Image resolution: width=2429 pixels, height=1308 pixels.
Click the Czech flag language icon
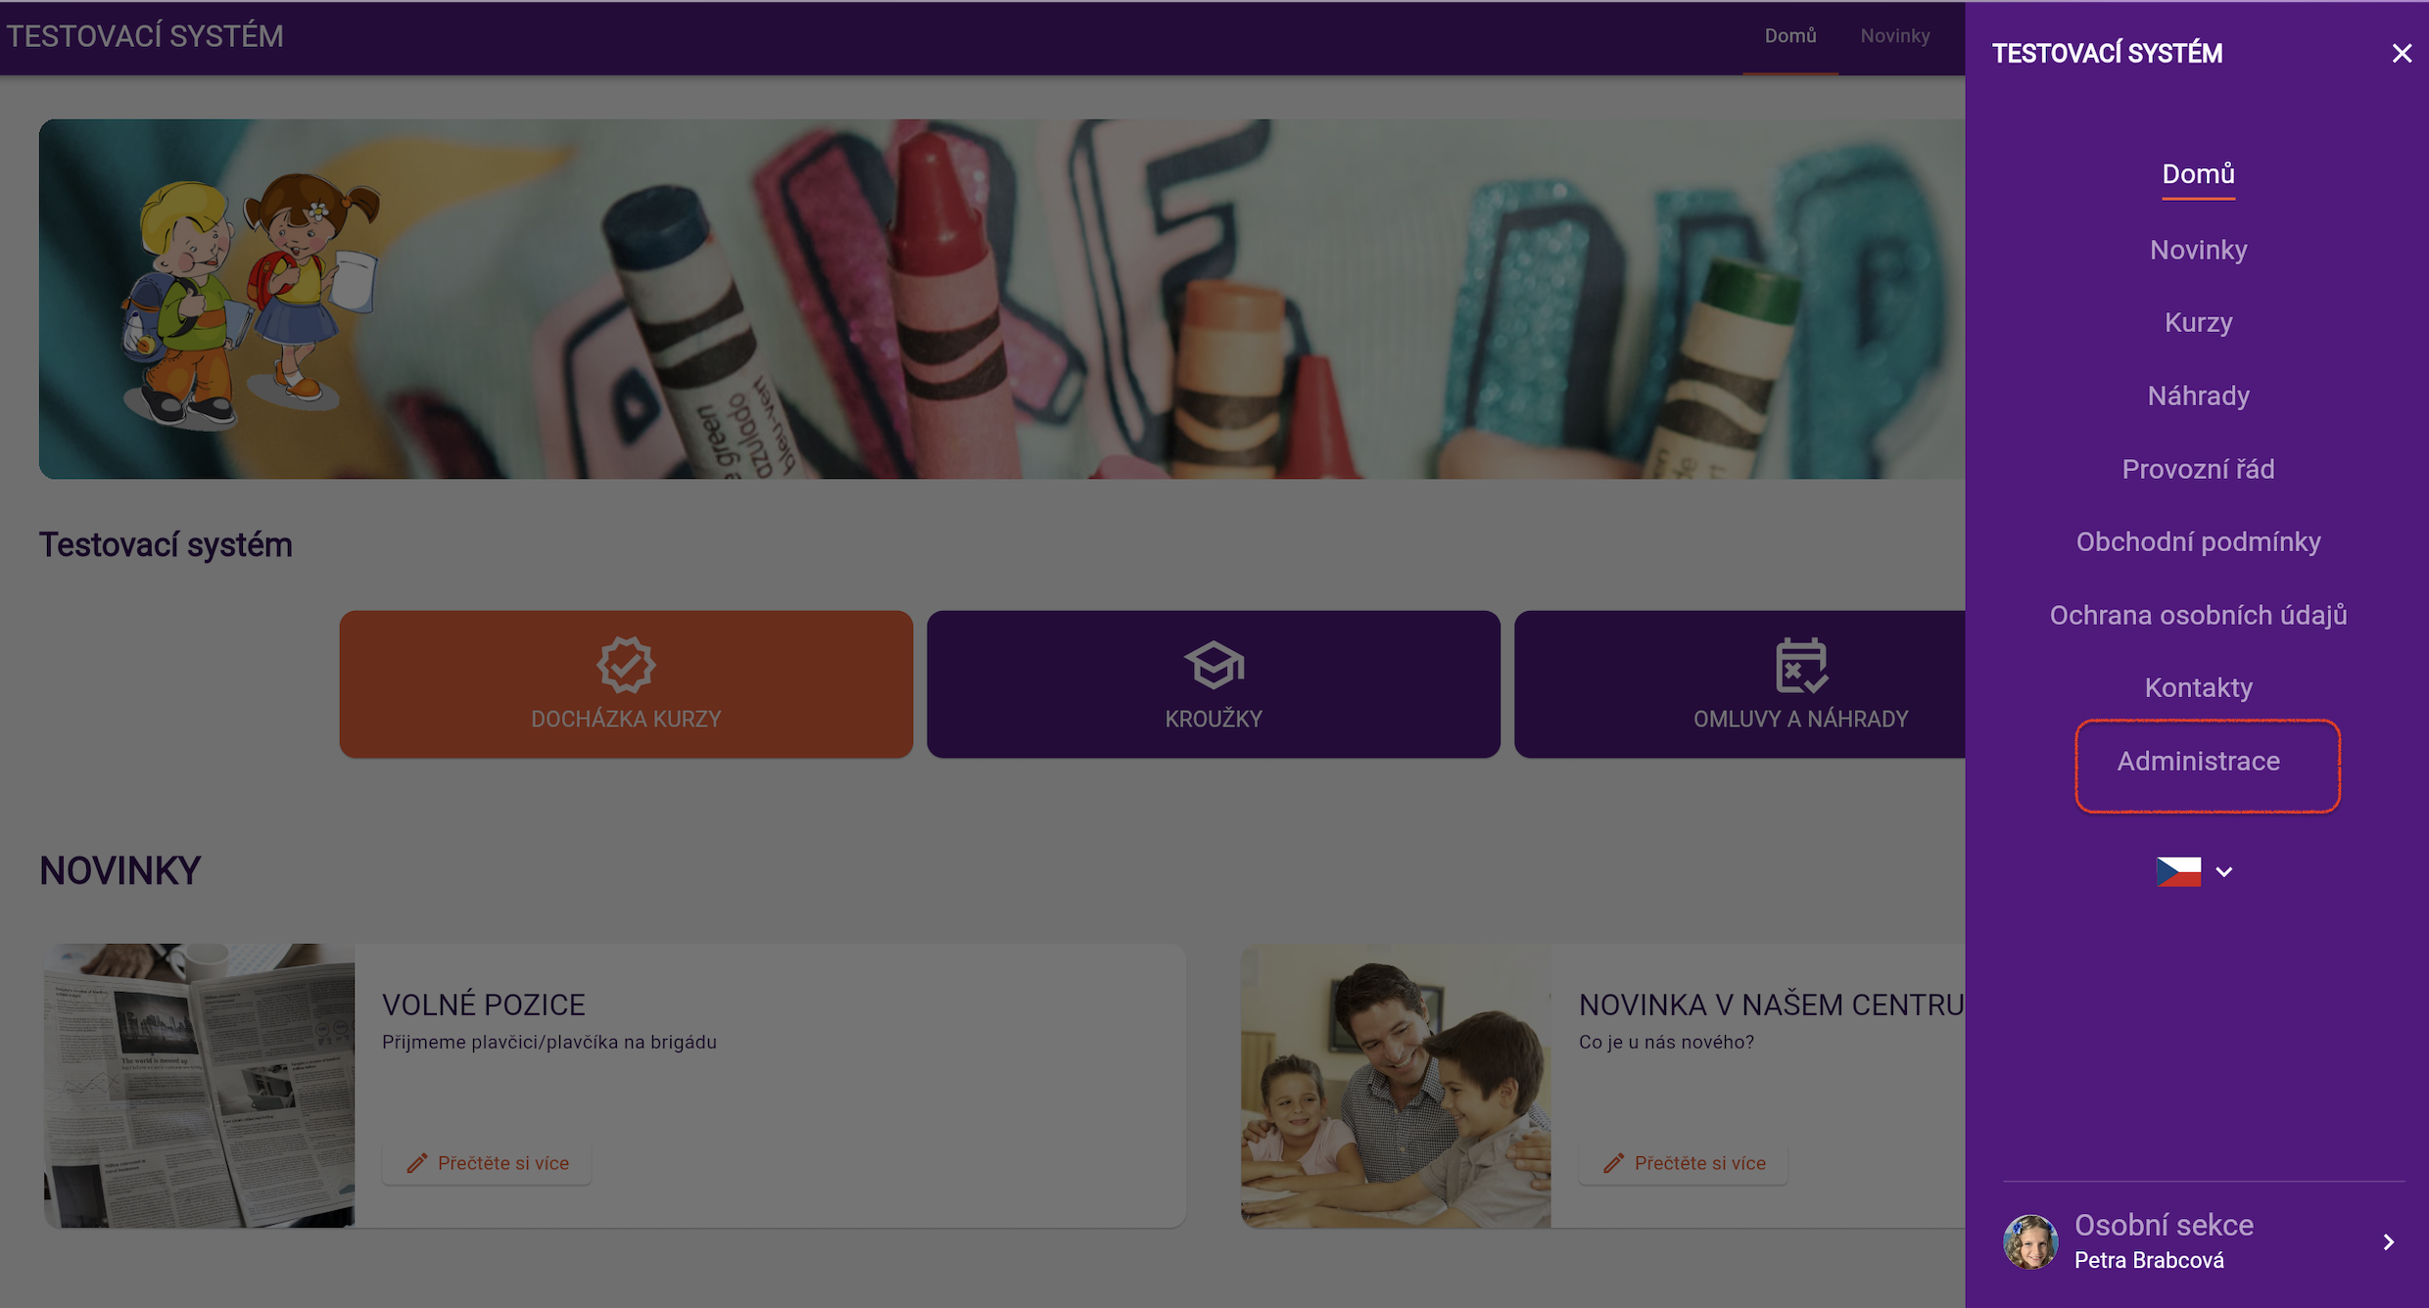coord(2178,870)
